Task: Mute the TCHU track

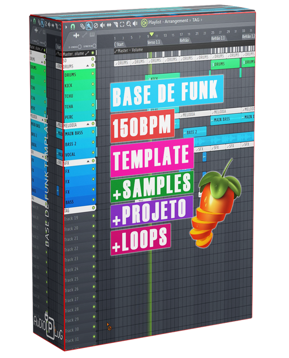Action: 93,95
